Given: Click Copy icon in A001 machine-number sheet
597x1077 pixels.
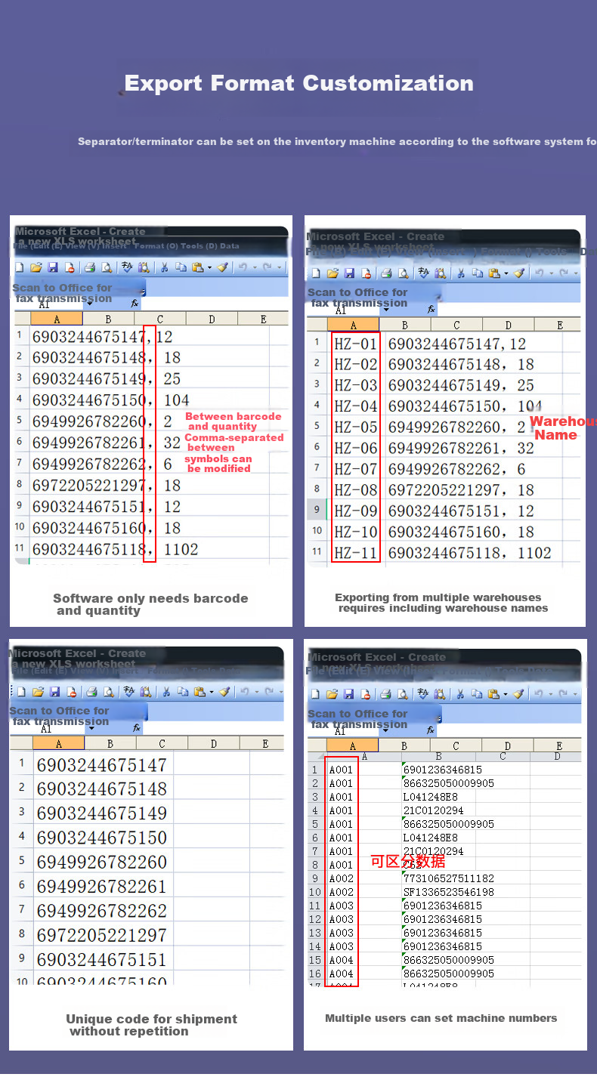Looking at the screenshot, I should (477, 694).
